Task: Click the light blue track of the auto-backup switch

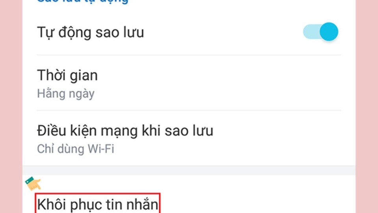Action: tap(311, 32)
